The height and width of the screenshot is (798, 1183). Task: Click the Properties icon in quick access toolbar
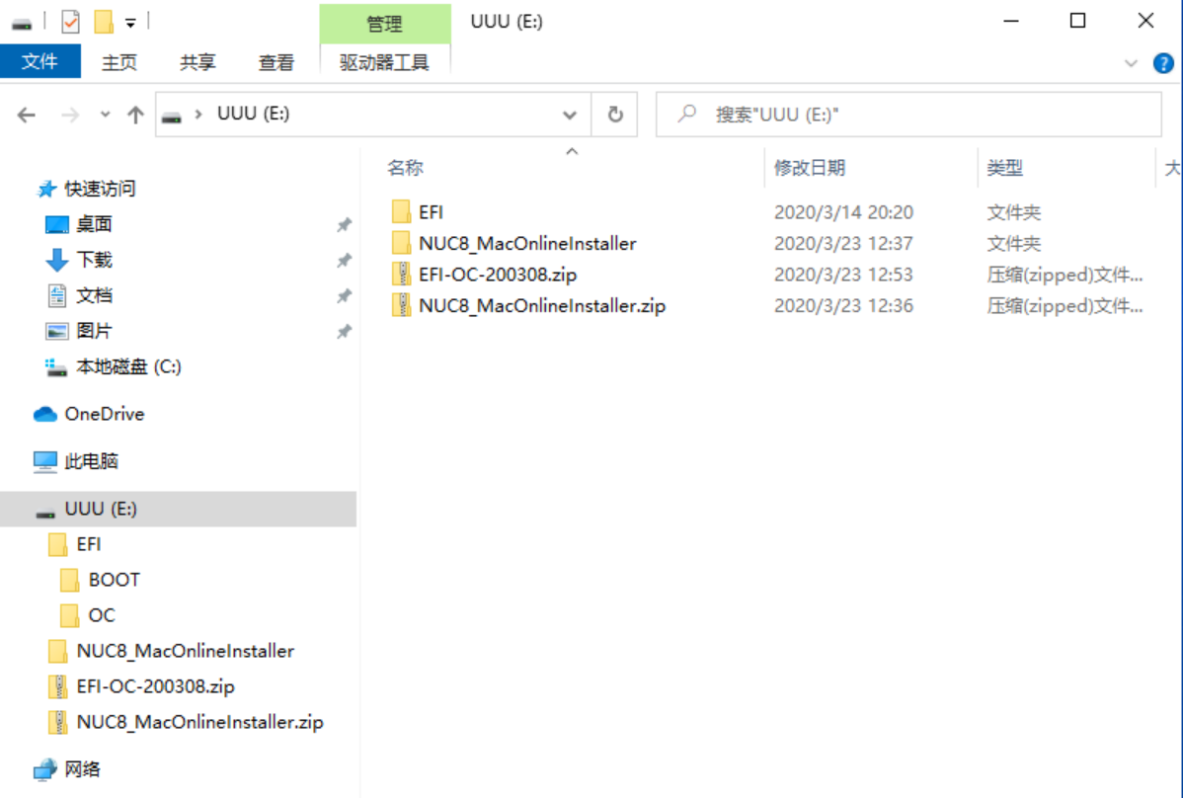click(x=71, y=22)
